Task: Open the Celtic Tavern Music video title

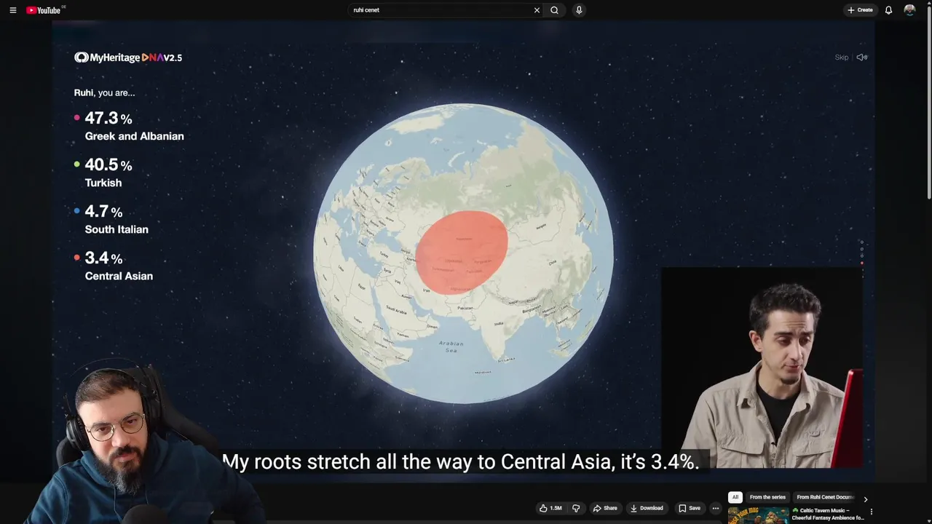Action: click(828, 515)
